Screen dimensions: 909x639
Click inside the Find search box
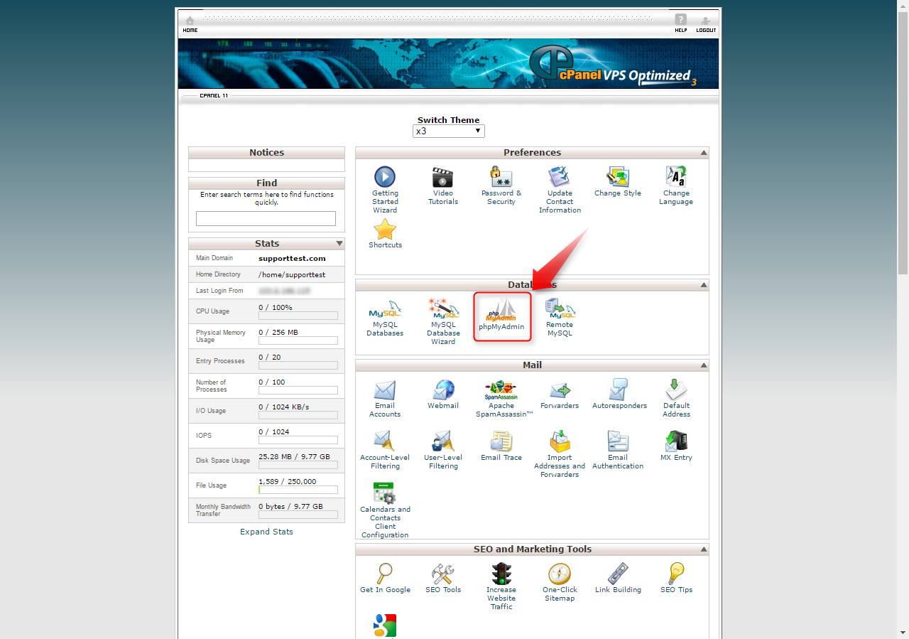pos(266,218)
